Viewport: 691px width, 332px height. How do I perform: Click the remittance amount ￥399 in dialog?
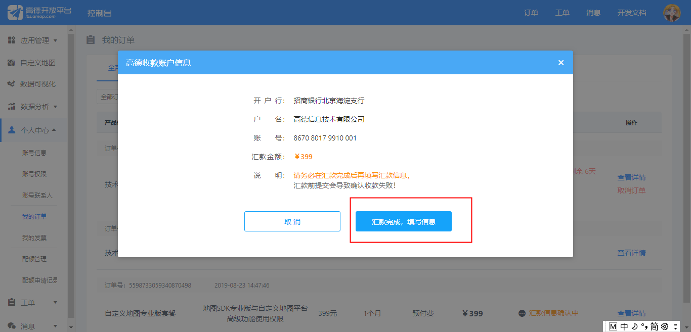tap(303, 157)
